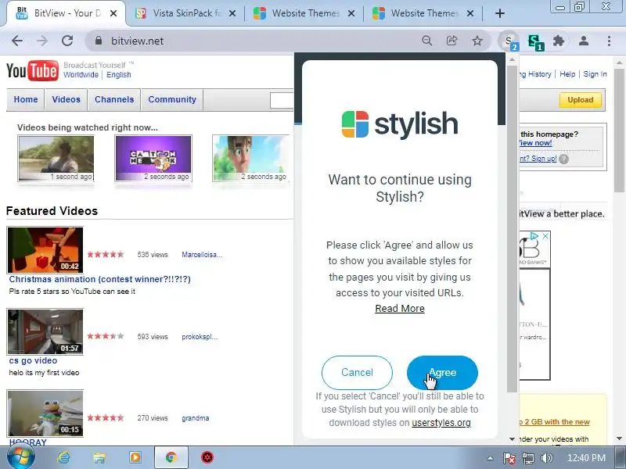Viewport: 626px width, 469px height.
Task: Click the share page icon
Action: pyautogui.click(x=452, y=41)
